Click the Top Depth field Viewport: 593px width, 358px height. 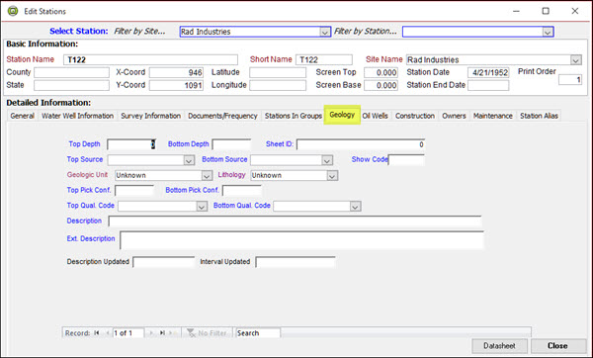pyautogui.click(x=131, y=144)
